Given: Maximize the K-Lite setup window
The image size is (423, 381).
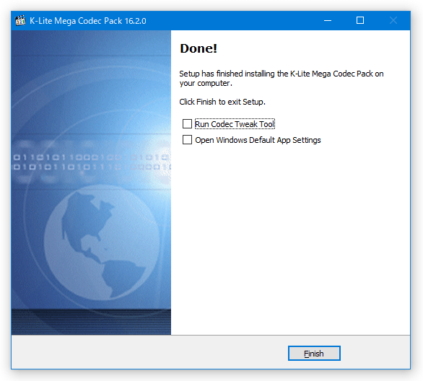Looking at the screenshot, I should tap(360, 20).
